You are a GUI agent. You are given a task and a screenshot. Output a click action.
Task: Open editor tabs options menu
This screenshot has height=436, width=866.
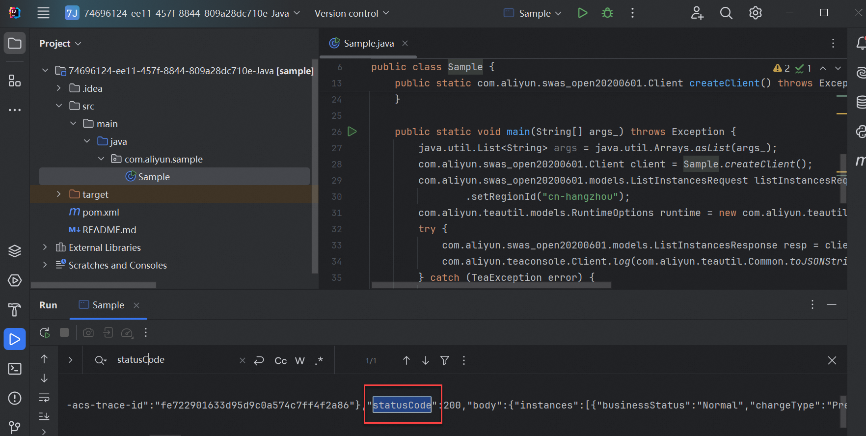click(833, 43)
